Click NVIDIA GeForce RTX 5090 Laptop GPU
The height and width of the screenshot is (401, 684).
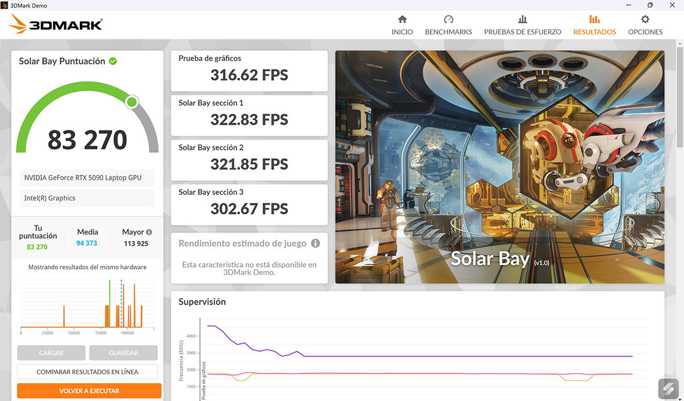(87, 178)
